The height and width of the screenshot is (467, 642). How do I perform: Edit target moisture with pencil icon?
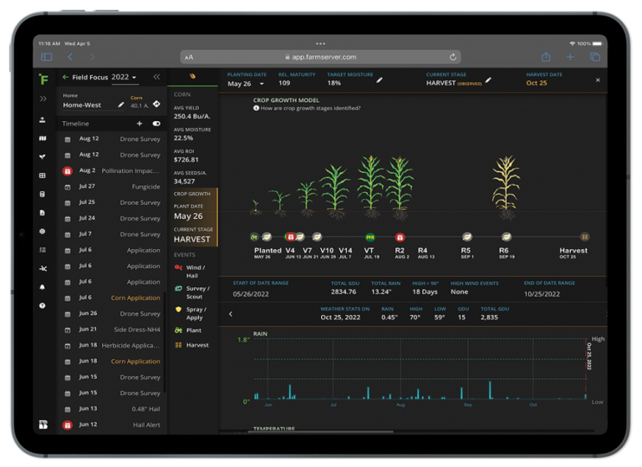pos(380,80)
